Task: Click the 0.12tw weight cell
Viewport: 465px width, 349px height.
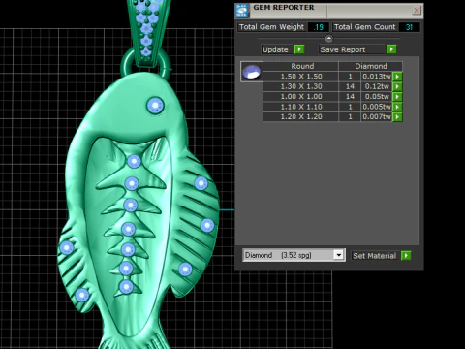Action: pos(377,86)
